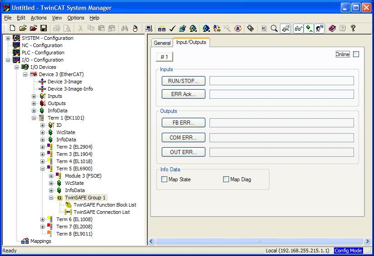Expand the Term 6 (EL1008) node

click(x=42, y=220)
